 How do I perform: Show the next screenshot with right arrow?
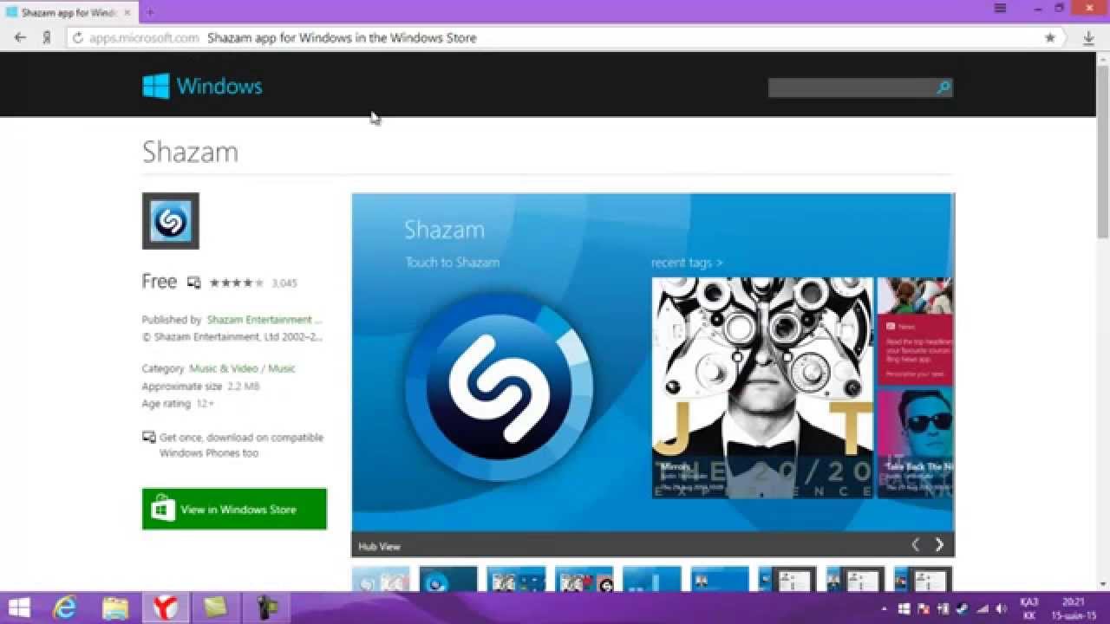click(x=939, y=544)
